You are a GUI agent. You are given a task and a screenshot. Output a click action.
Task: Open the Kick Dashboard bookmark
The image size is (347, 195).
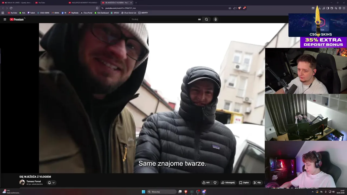point(101,13)
